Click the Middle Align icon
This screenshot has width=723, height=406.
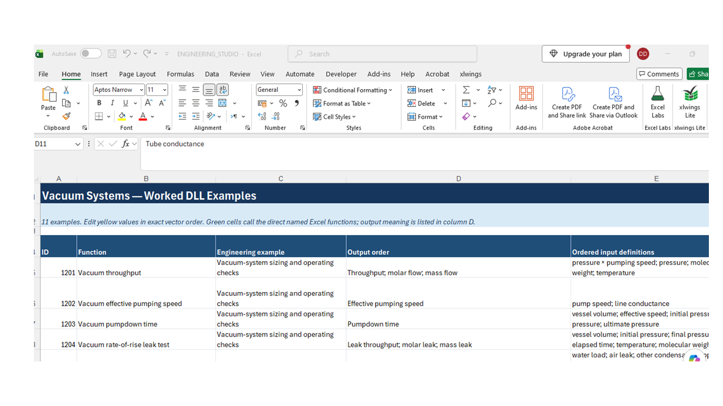pos(195,90)
